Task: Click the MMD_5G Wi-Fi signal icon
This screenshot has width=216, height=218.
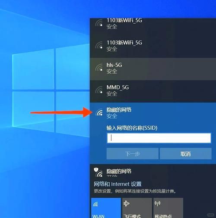Action: 99,90
